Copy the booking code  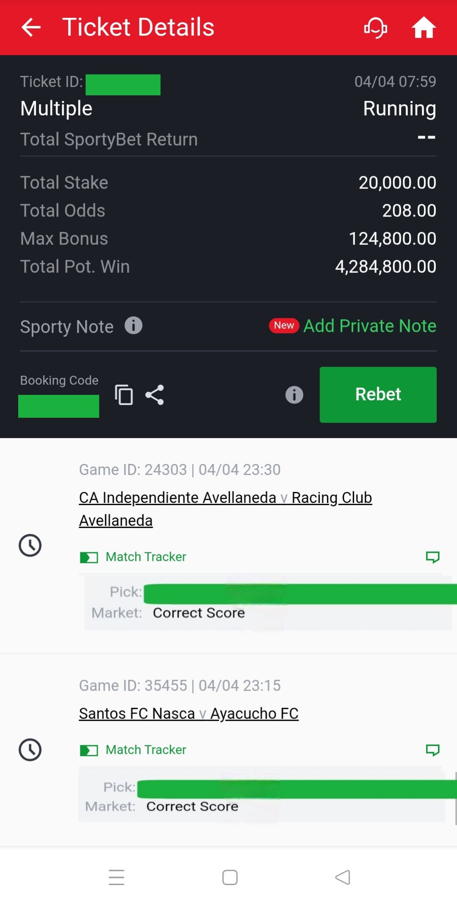(124, 395)
